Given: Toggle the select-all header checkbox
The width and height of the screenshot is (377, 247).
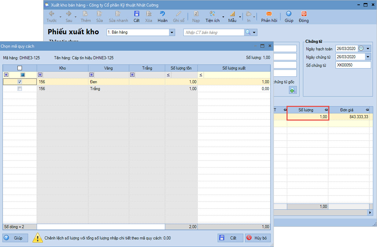Looking at the screenshot, I should tap(20, 68).
